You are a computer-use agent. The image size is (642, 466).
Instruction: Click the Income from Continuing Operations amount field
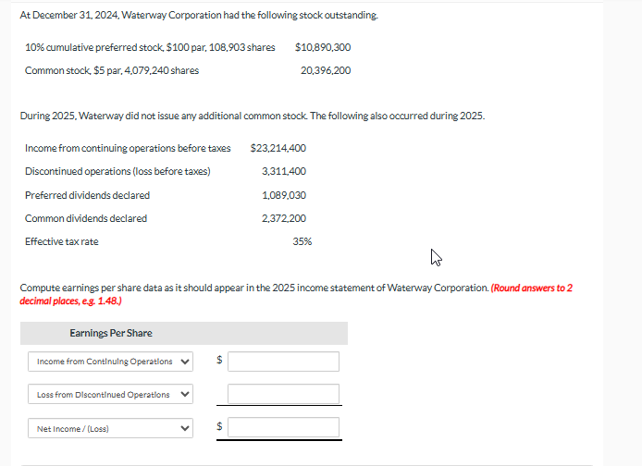pos(283,362)
